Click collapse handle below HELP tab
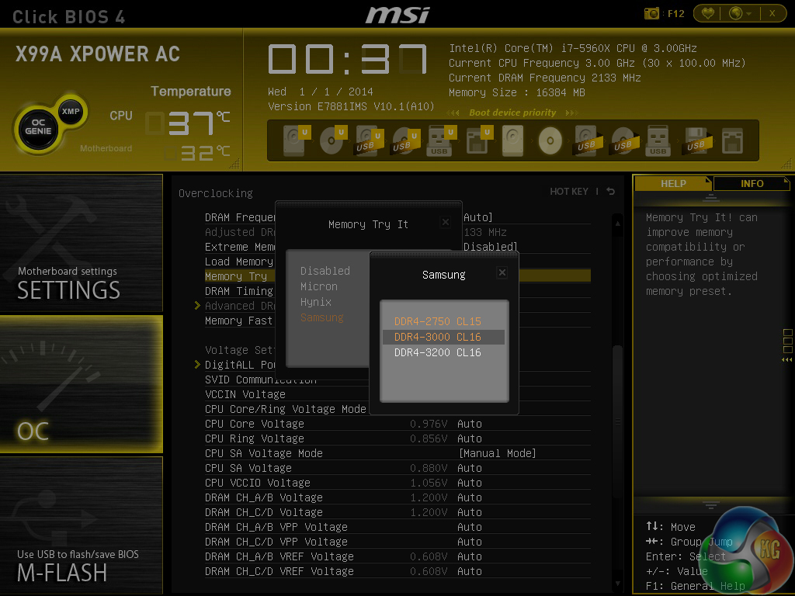This screenshot has width=795, height=596. pyautogui.click(x=711, y=198)
